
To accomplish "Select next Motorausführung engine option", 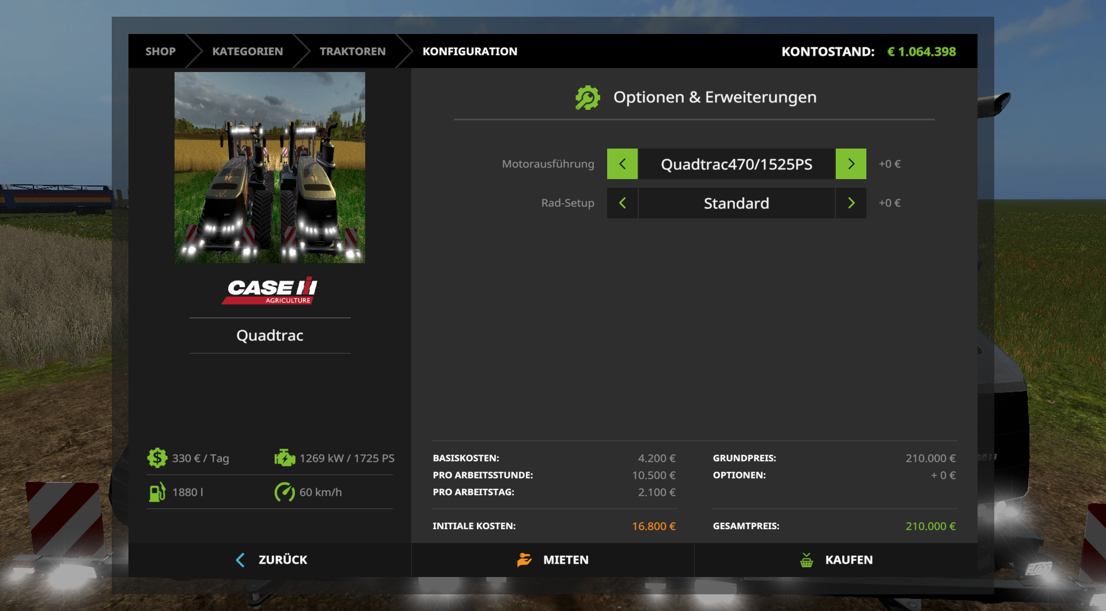I will pos(851,164).
